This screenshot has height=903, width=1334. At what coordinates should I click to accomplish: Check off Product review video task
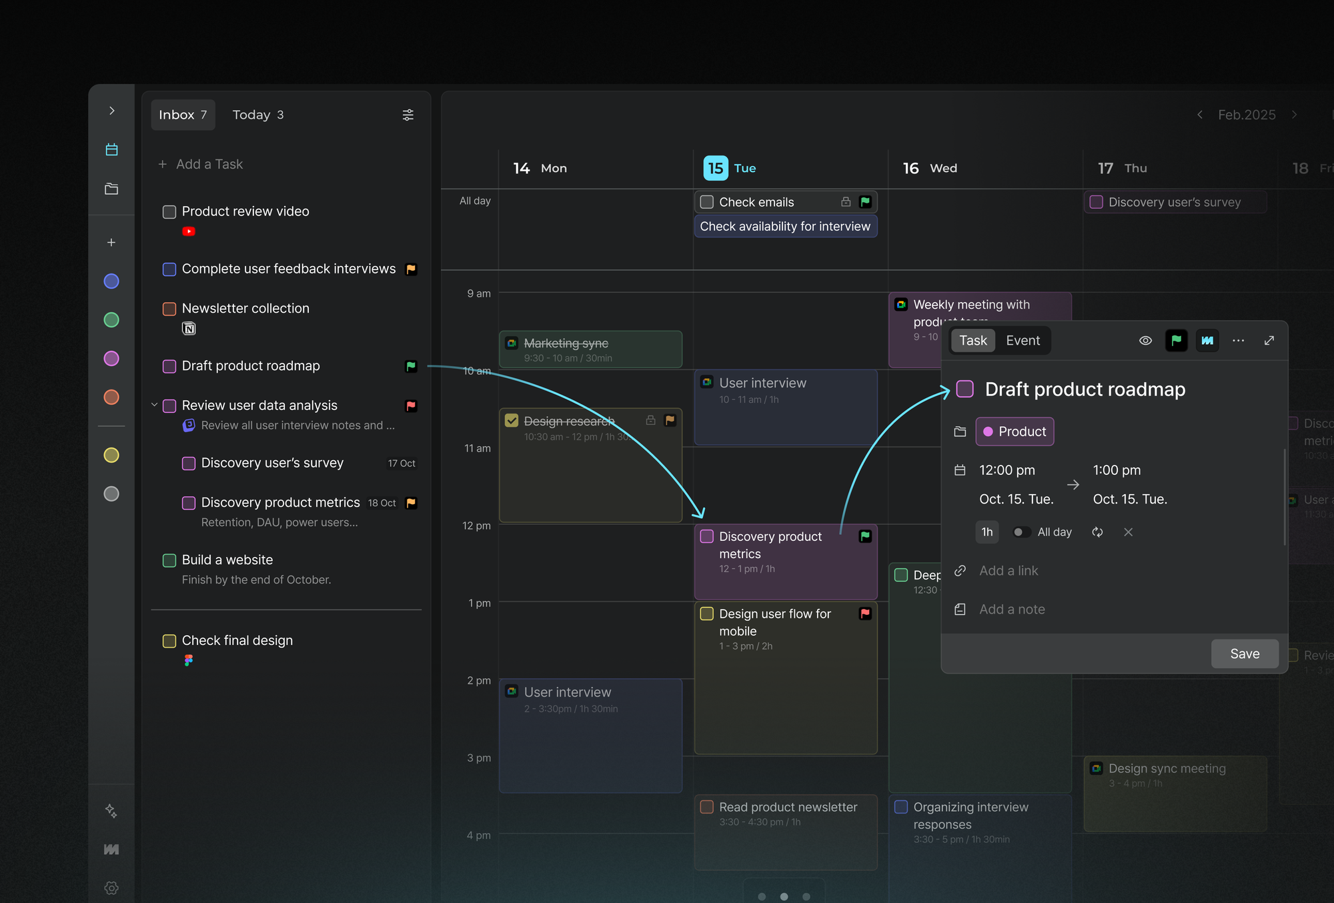click(x=169, y=212)
